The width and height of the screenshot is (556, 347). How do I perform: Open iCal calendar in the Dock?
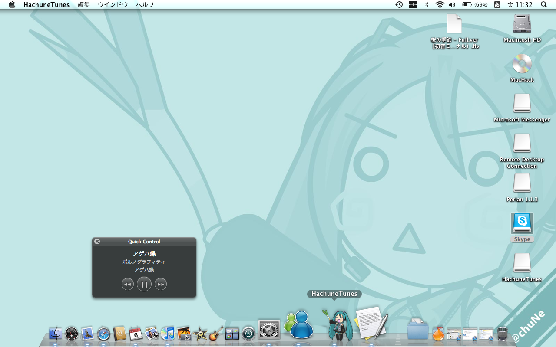tap(136, 334)
